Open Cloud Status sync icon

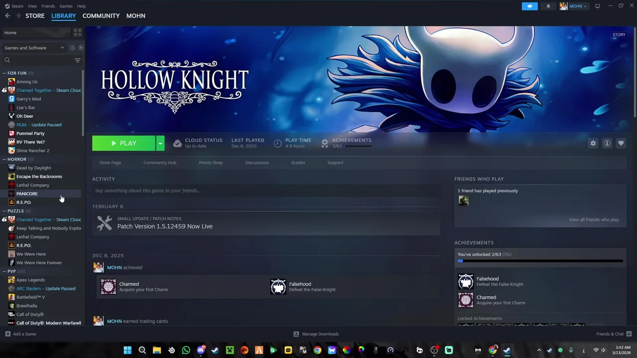point(177,143)
